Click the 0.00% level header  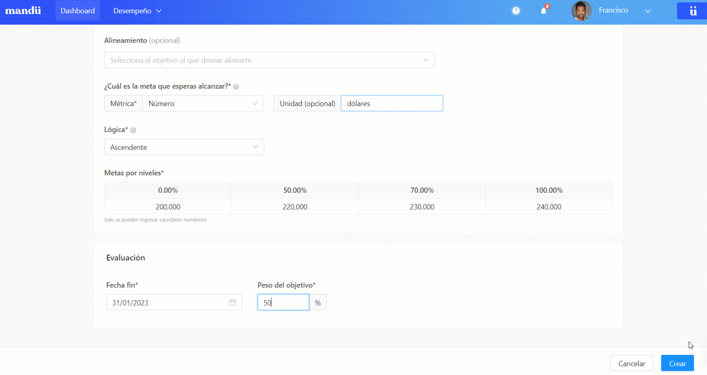click(168, 190)
